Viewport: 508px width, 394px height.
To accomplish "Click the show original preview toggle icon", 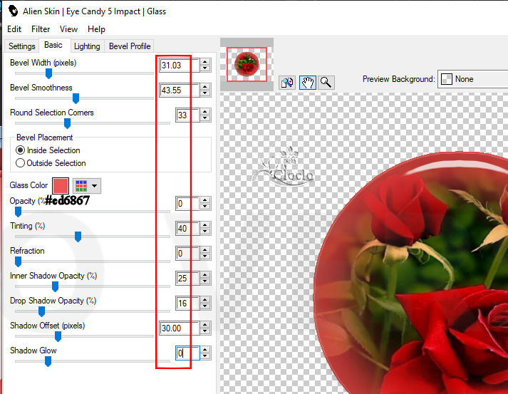I will (289, 82).
